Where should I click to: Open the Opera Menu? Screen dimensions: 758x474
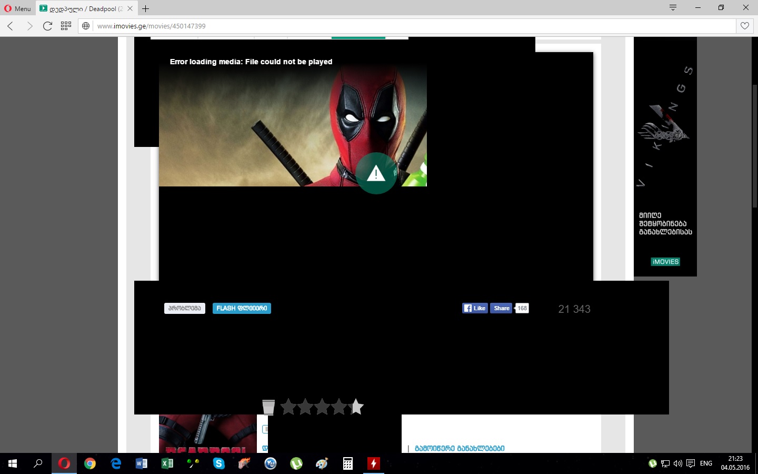tap(17, 8)
